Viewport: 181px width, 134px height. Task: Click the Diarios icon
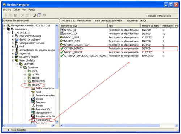(33, 99)
